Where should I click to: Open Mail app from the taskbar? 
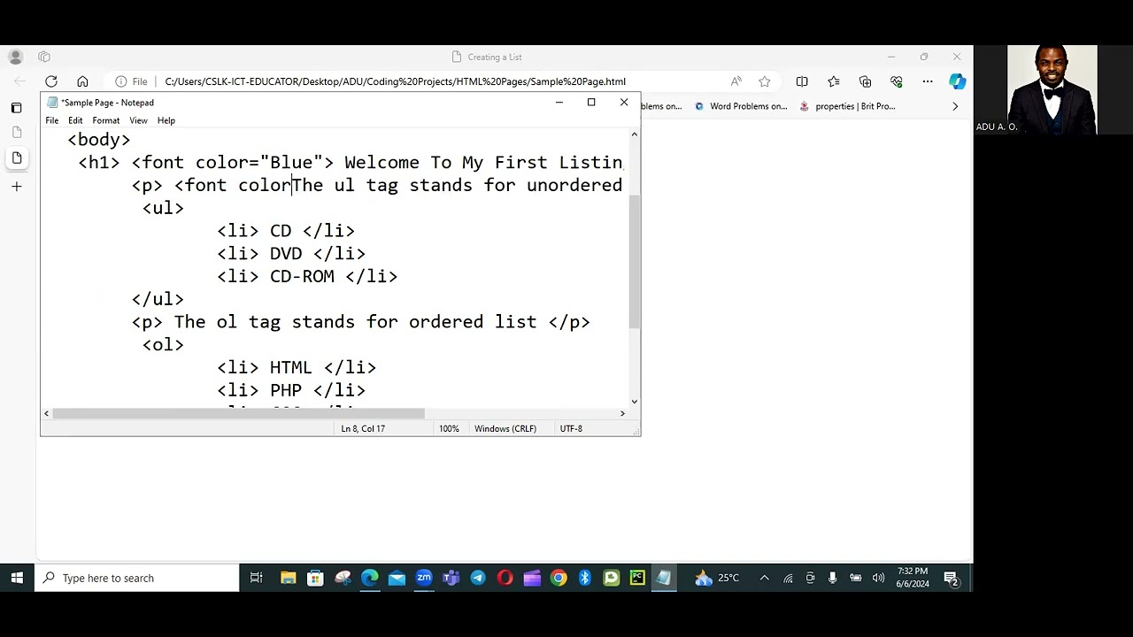tap(397, 578)
